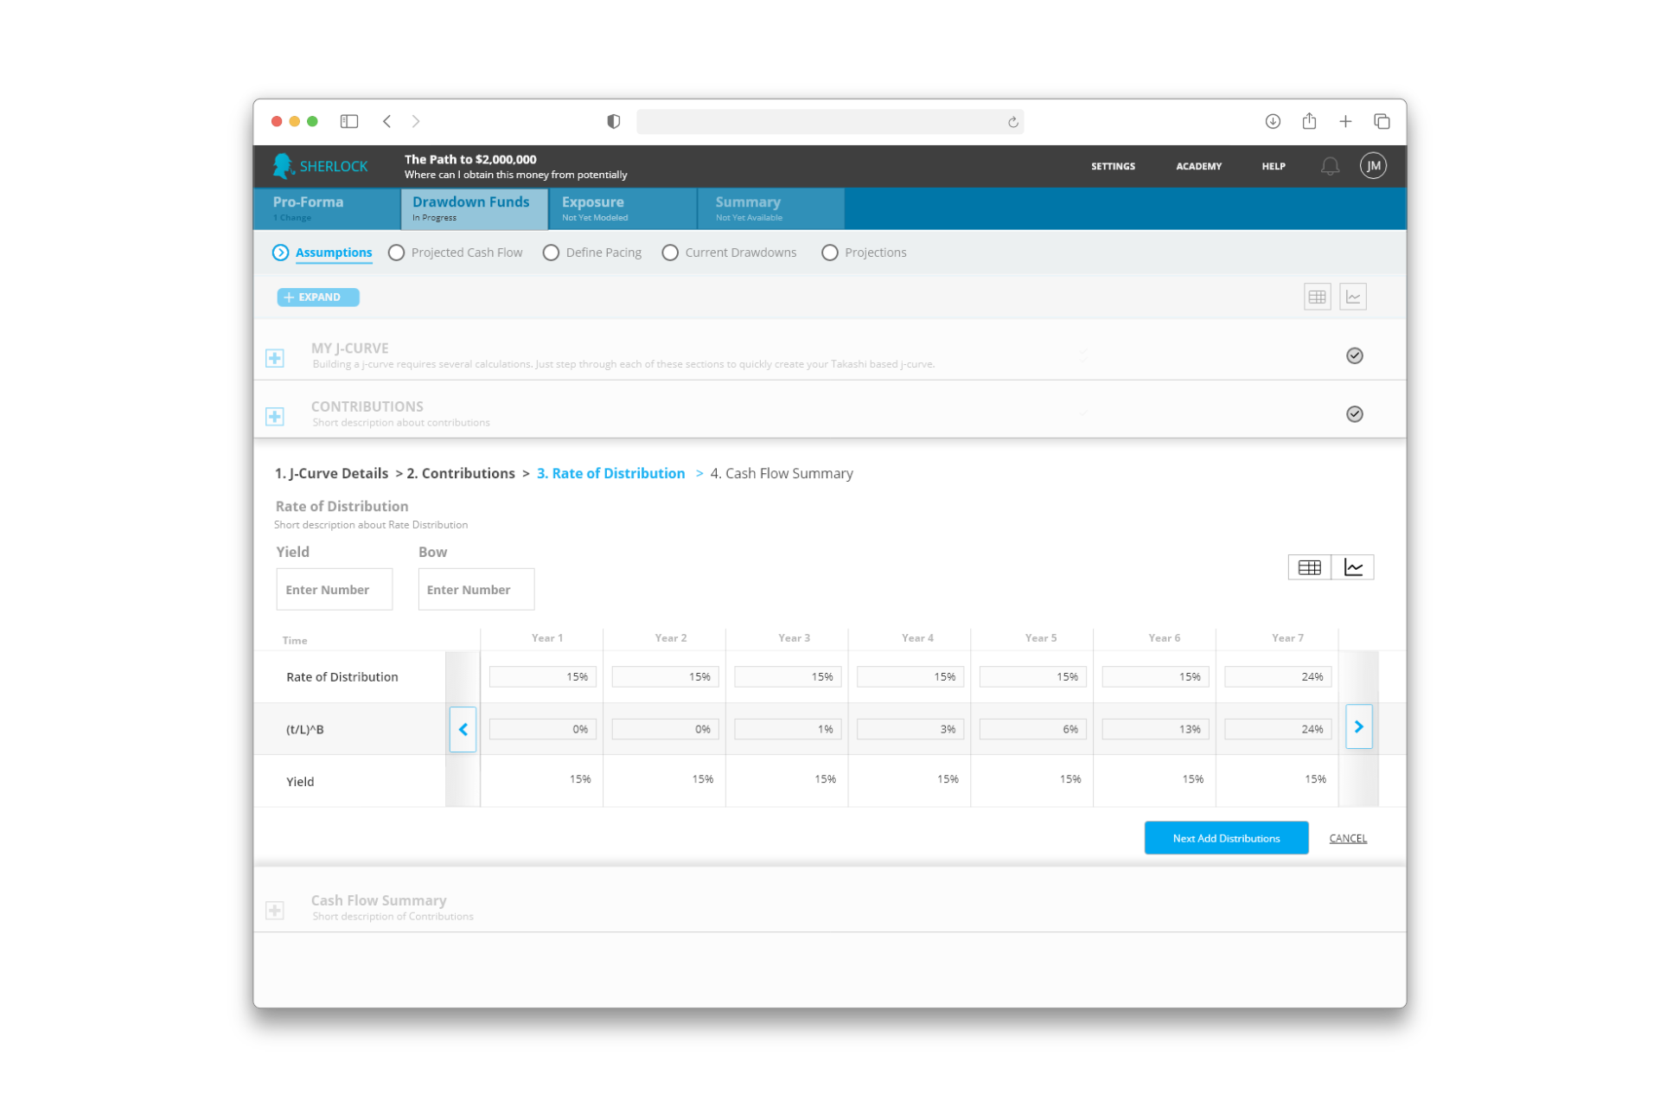Expand the My J-Curve section
The image size is (1660, 1107).
pos(275,357)
